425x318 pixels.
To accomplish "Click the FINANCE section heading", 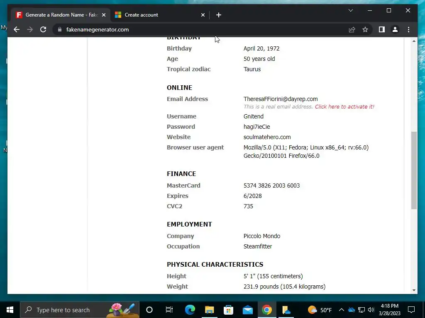I will [181, 173].
